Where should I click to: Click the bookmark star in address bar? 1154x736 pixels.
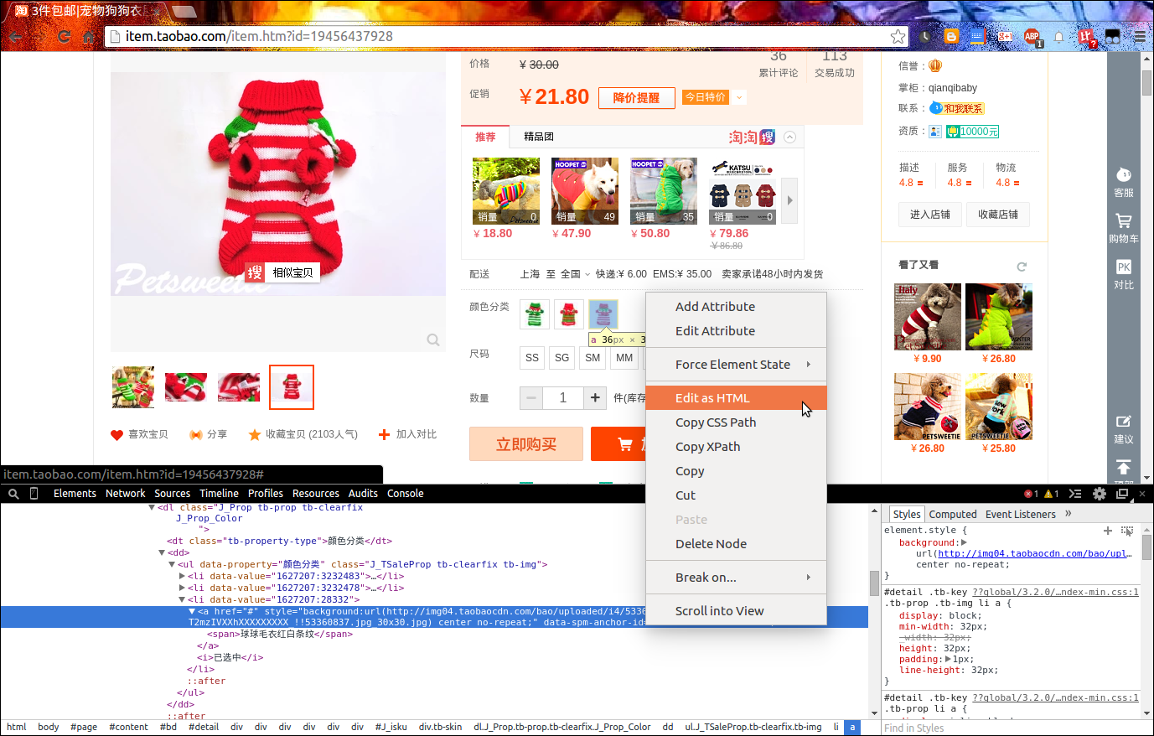[898, 36]
